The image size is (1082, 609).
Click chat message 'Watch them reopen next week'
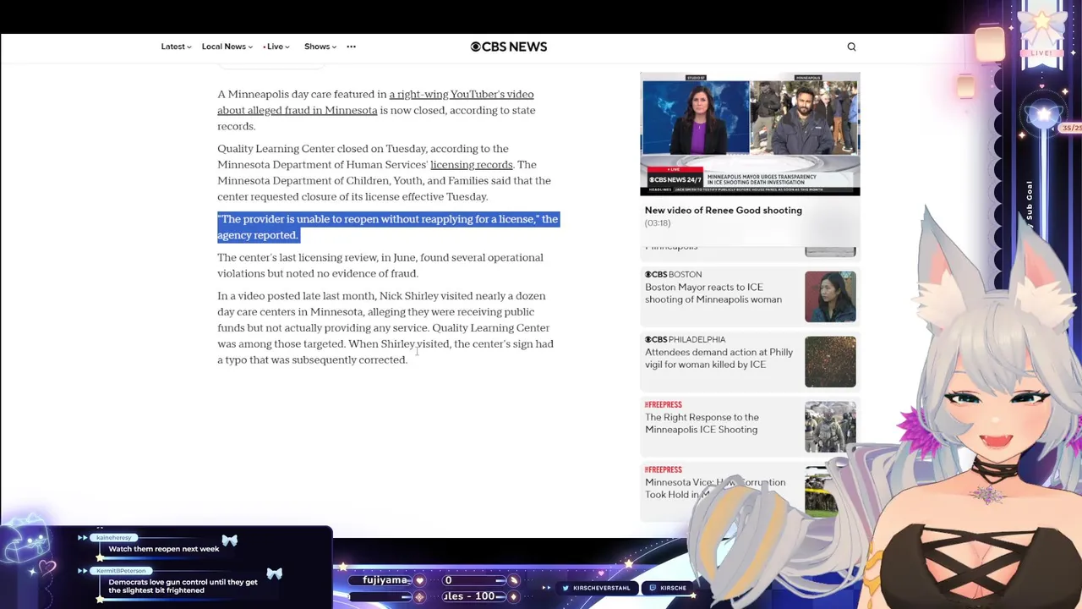click(163, 549)
